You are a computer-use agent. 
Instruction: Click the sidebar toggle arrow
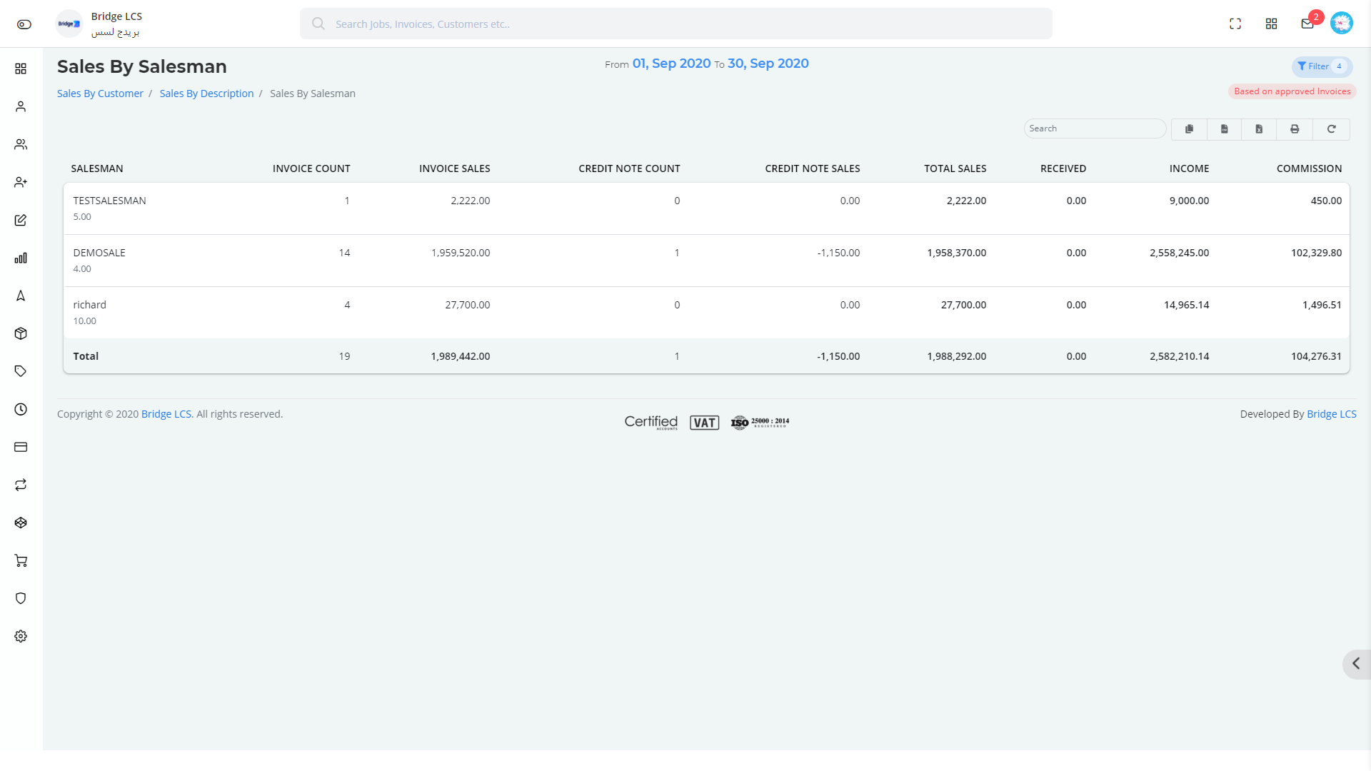coord(1357,664)
